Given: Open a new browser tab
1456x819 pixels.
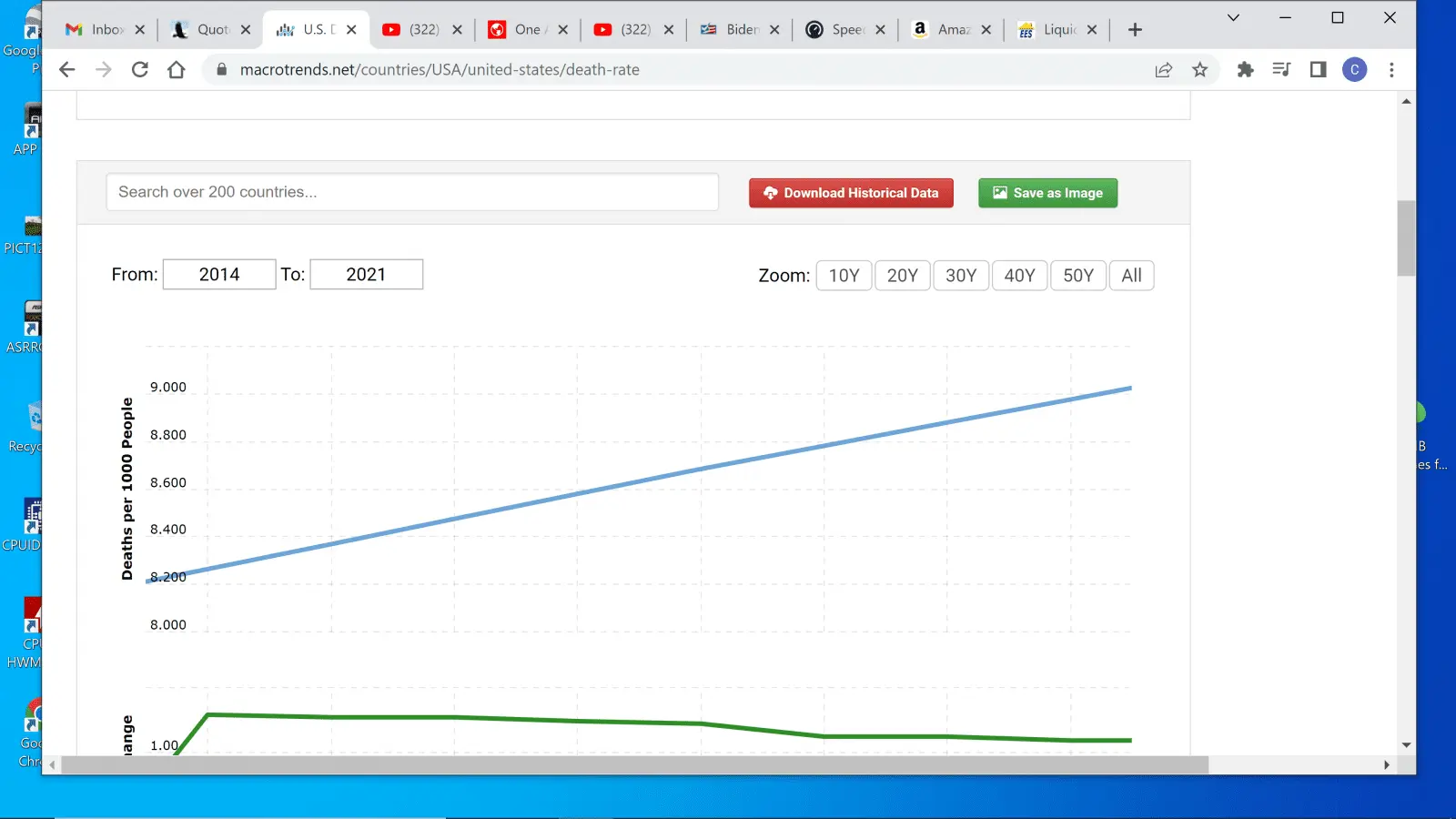Looking at the screenshot, I should (x=1135, y=30).
